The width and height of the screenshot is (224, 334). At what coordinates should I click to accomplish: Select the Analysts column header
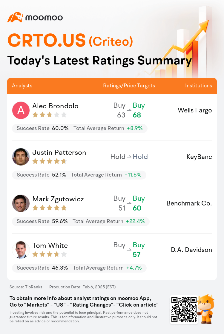coord(22,86)
